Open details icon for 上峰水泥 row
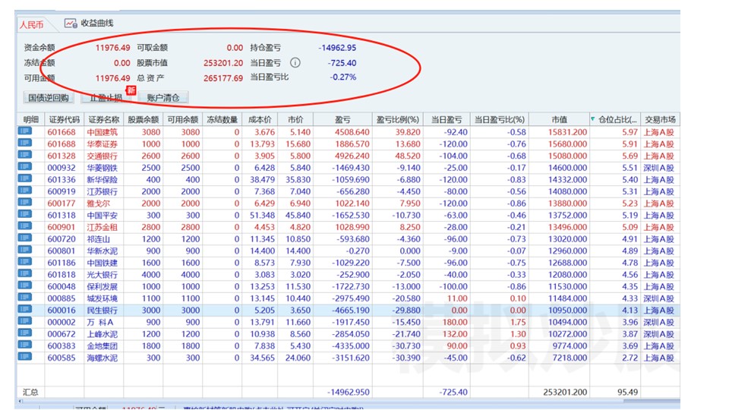 (24, 333)
